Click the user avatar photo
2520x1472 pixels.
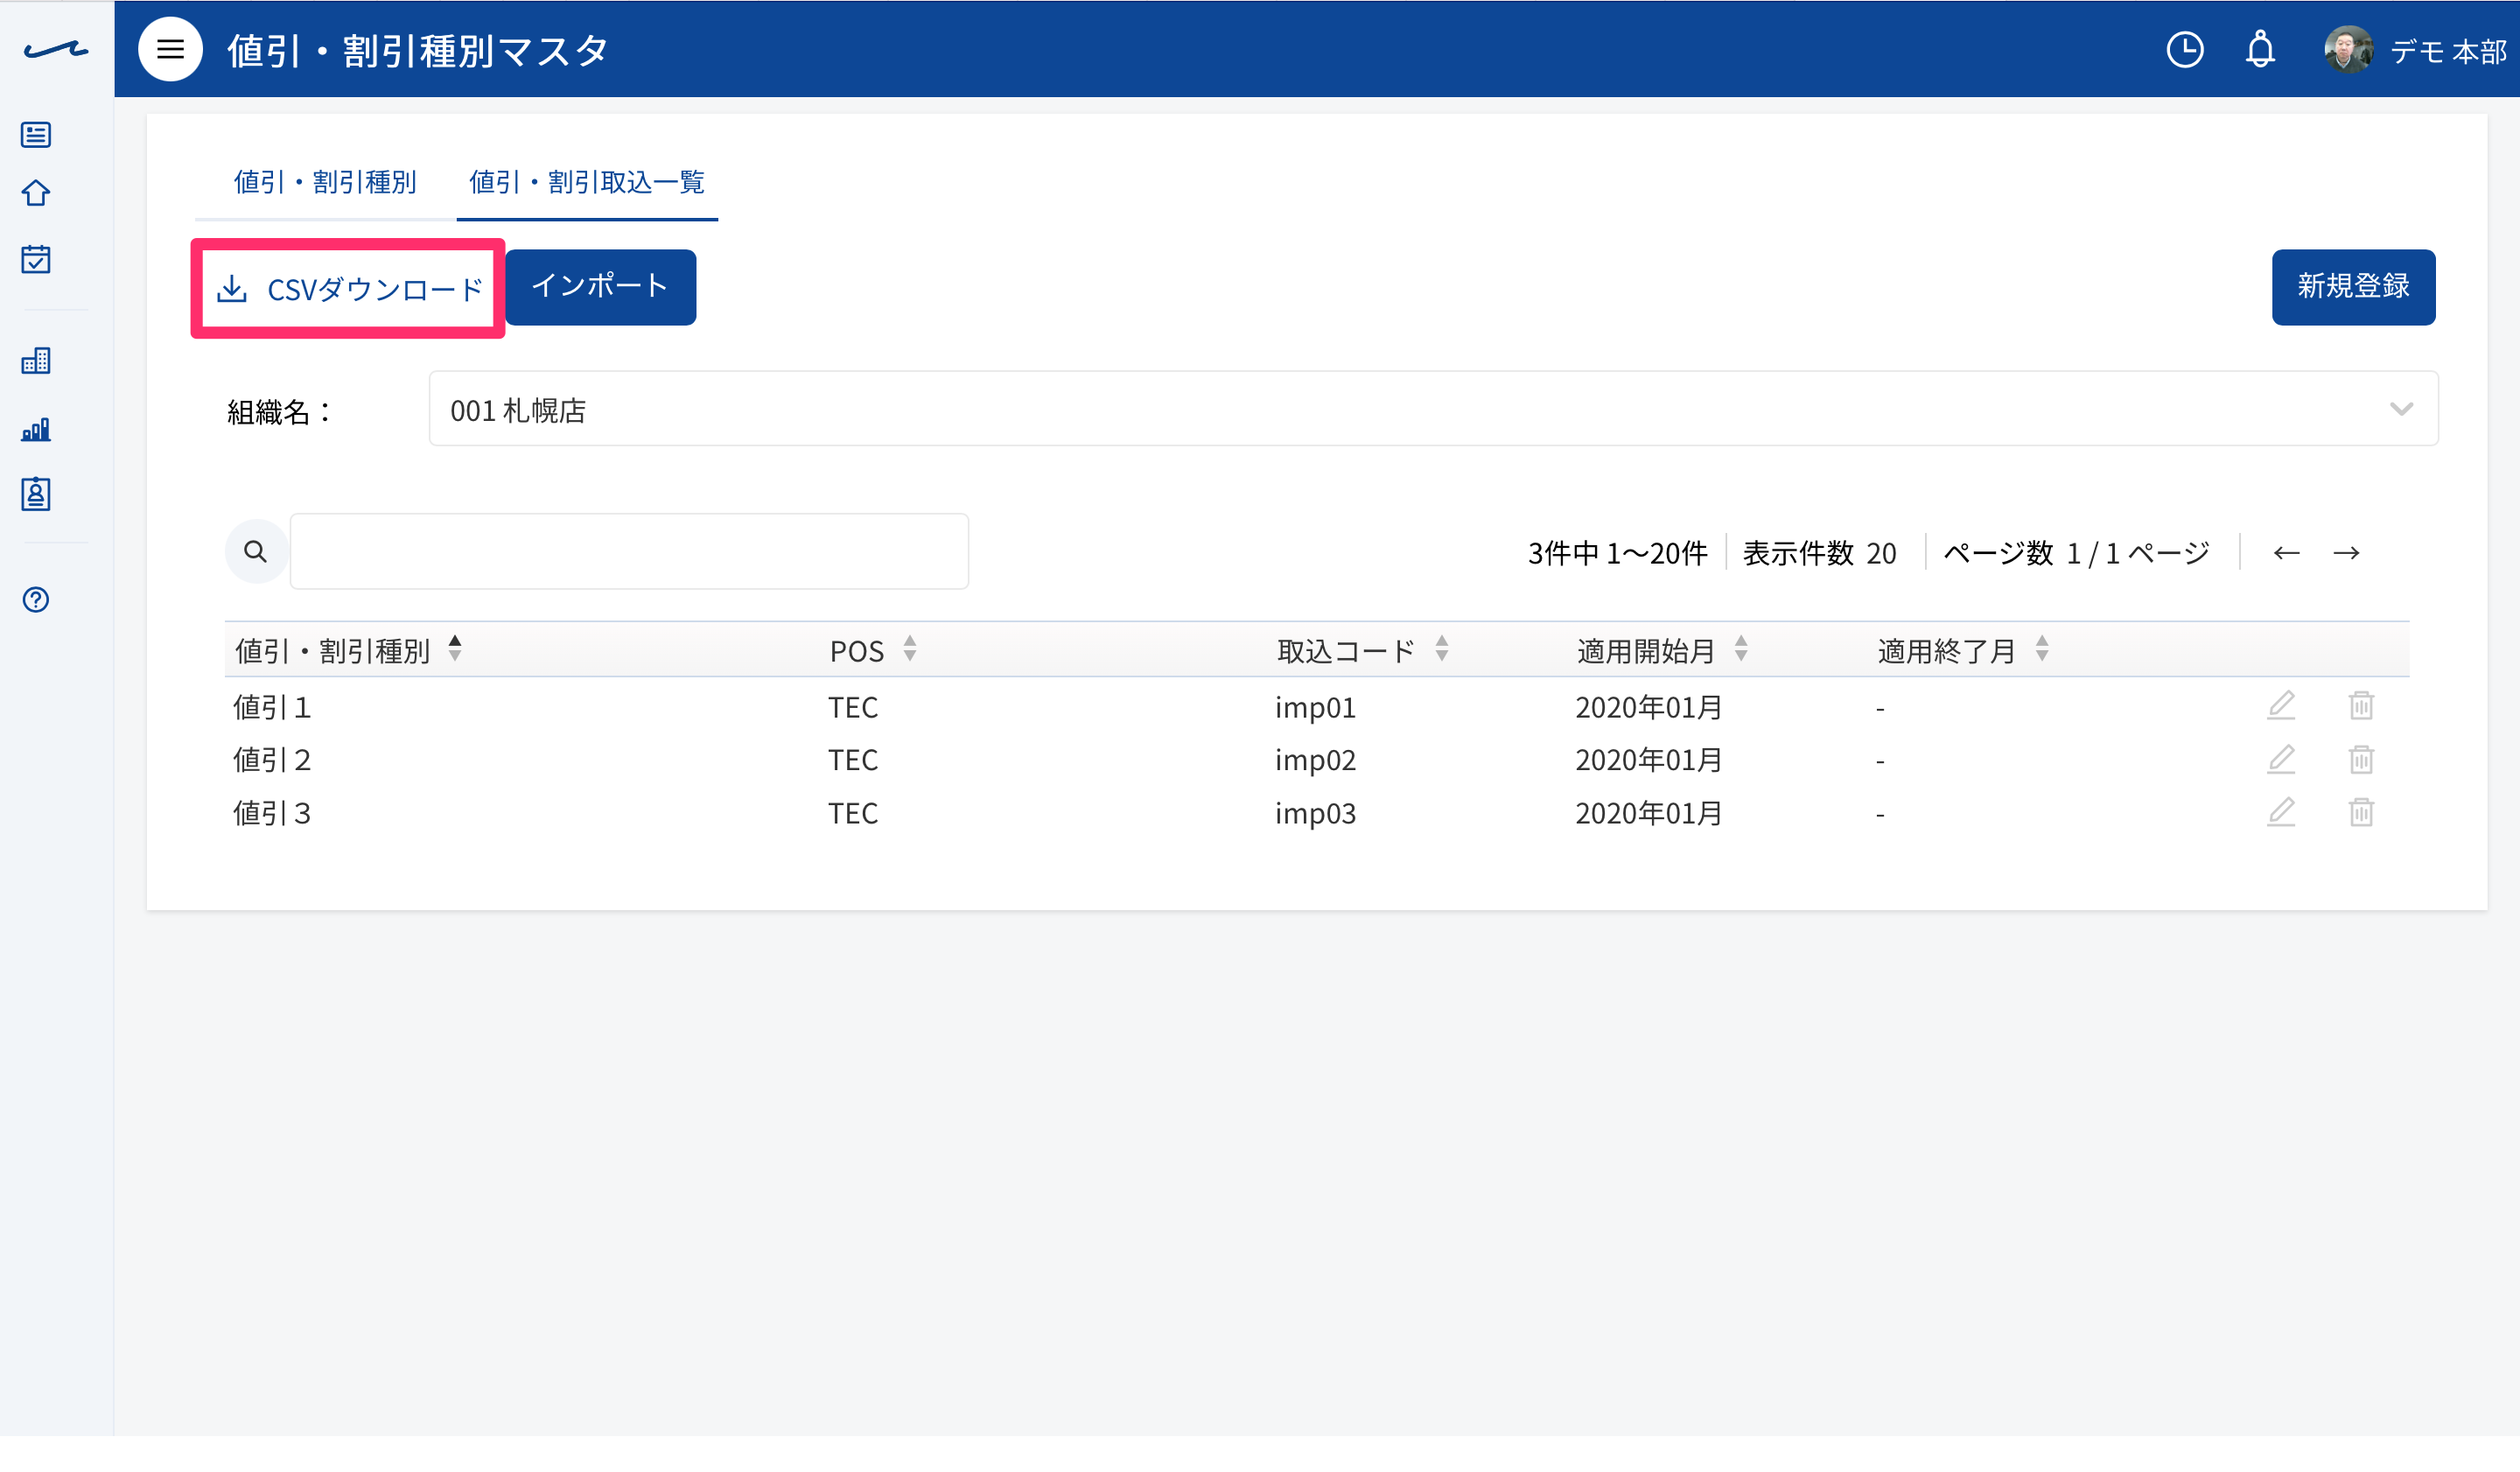[x=2348, y=49]
